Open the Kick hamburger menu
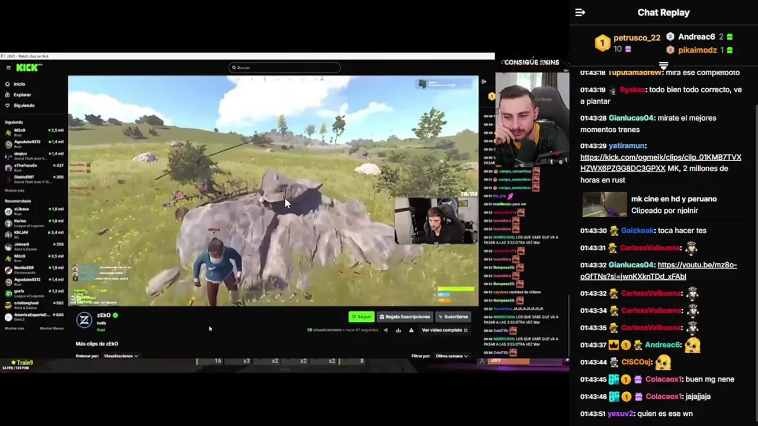This screenshot has height=426, width=758. tap(8, 67)
